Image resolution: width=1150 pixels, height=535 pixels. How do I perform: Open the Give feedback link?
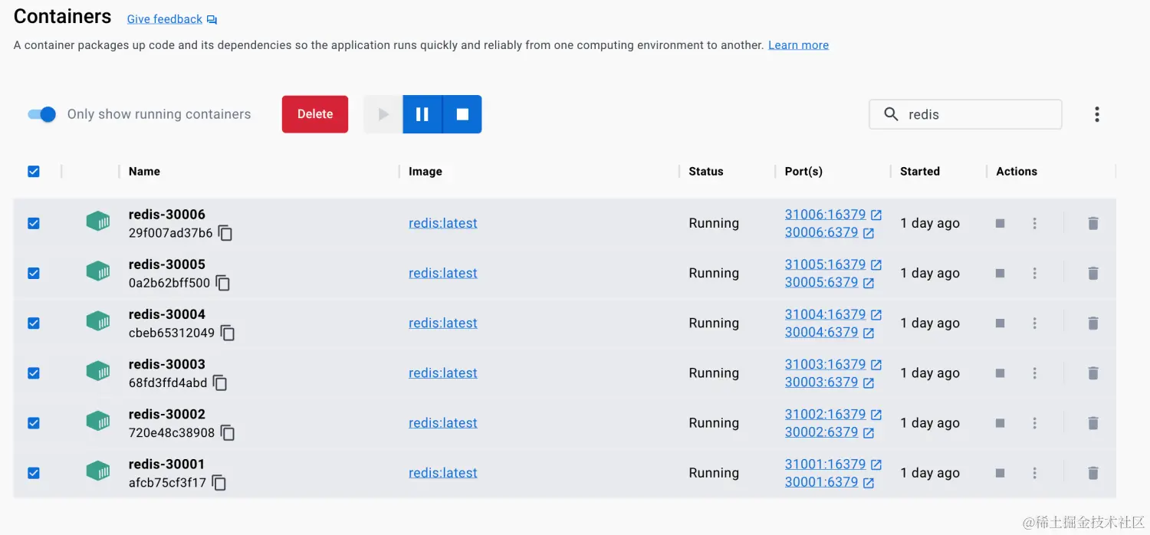[165, 19]
